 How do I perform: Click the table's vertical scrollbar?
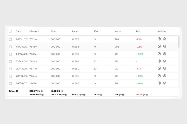click(x=178, y=41)
